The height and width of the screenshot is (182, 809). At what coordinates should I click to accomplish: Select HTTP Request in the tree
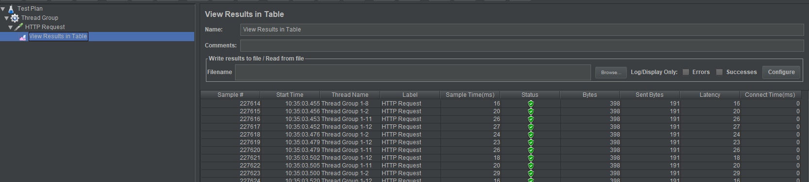(45, 27)
